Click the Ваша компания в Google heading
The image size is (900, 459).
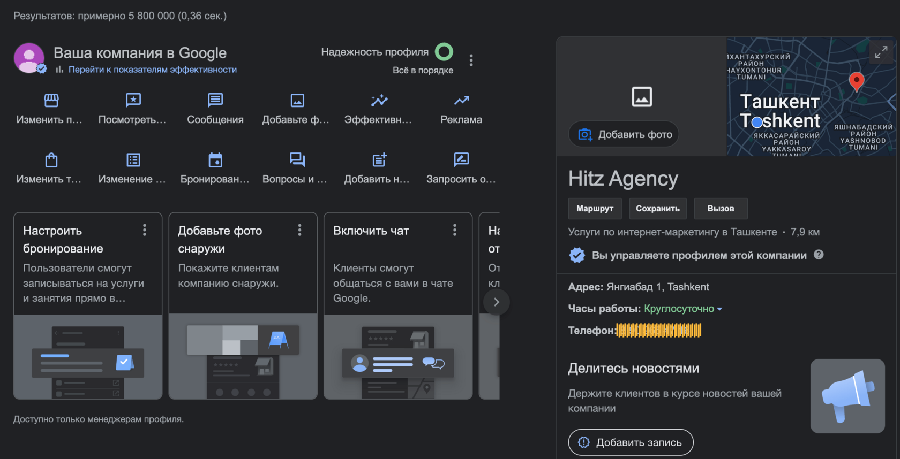(x=140, y=53)
